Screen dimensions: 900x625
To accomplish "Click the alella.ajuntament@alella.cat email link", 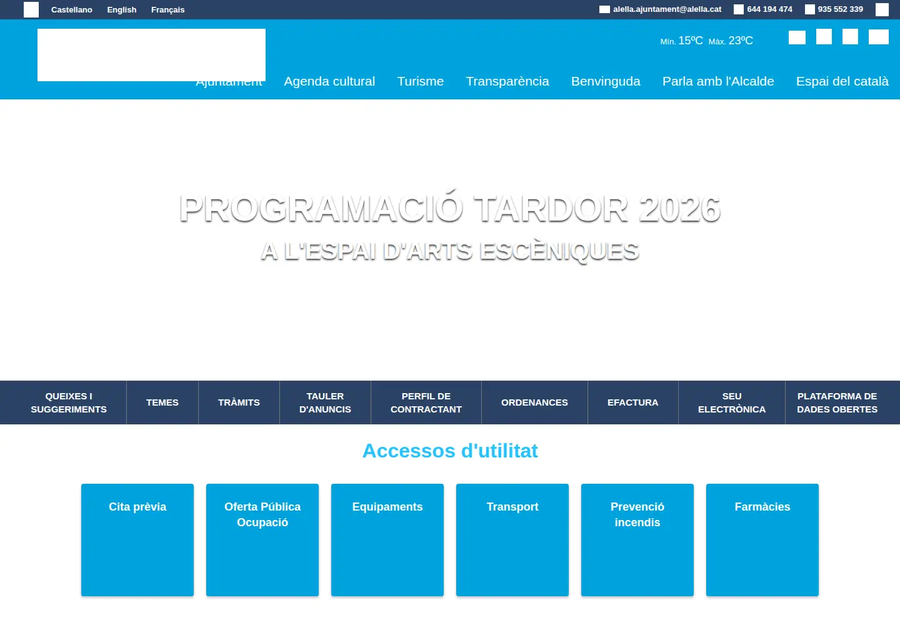I will (x=667, y=9).
